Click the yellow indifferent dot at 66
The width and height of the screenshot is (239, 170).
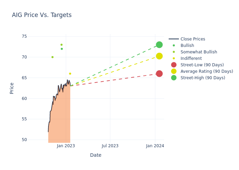[x=70, y=73]
